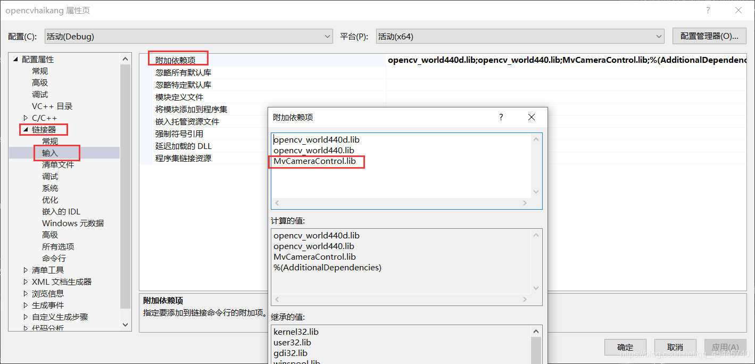Click the 确定 button
This screenshot has width=755, height=364.
[626, 347]
